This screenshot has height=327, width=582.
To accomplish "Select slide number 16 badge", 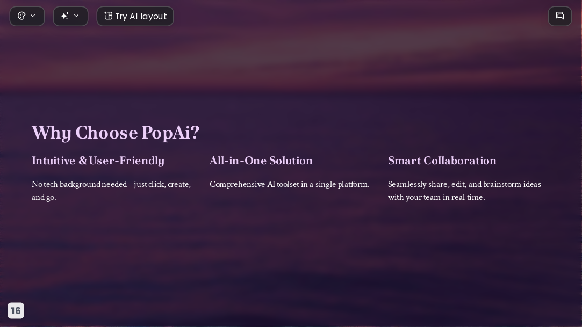I will point(16,311).
